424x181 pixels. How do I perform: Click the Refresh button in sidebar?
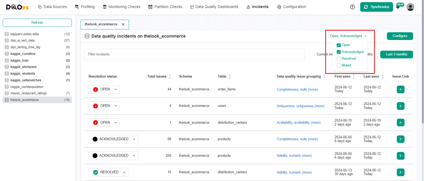[x=37, y=23]
